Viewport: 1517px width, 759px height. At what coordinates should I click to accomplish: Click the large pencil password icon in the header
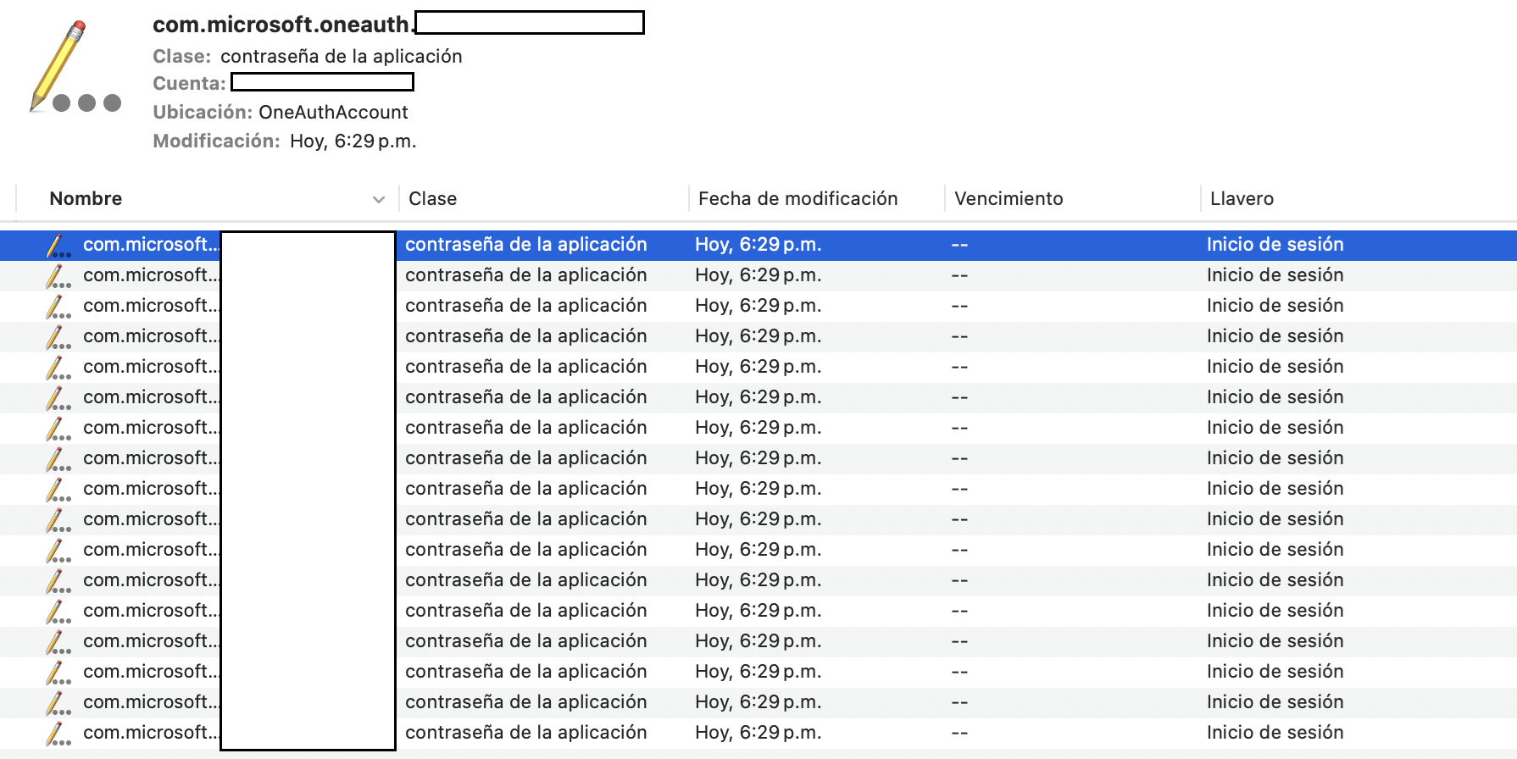[75, 68]
